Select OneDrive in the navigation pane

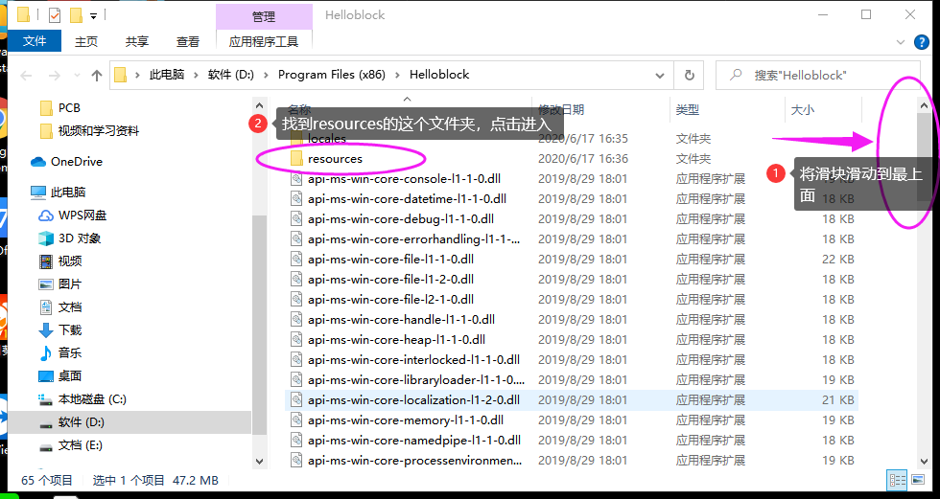pos(76,162)
